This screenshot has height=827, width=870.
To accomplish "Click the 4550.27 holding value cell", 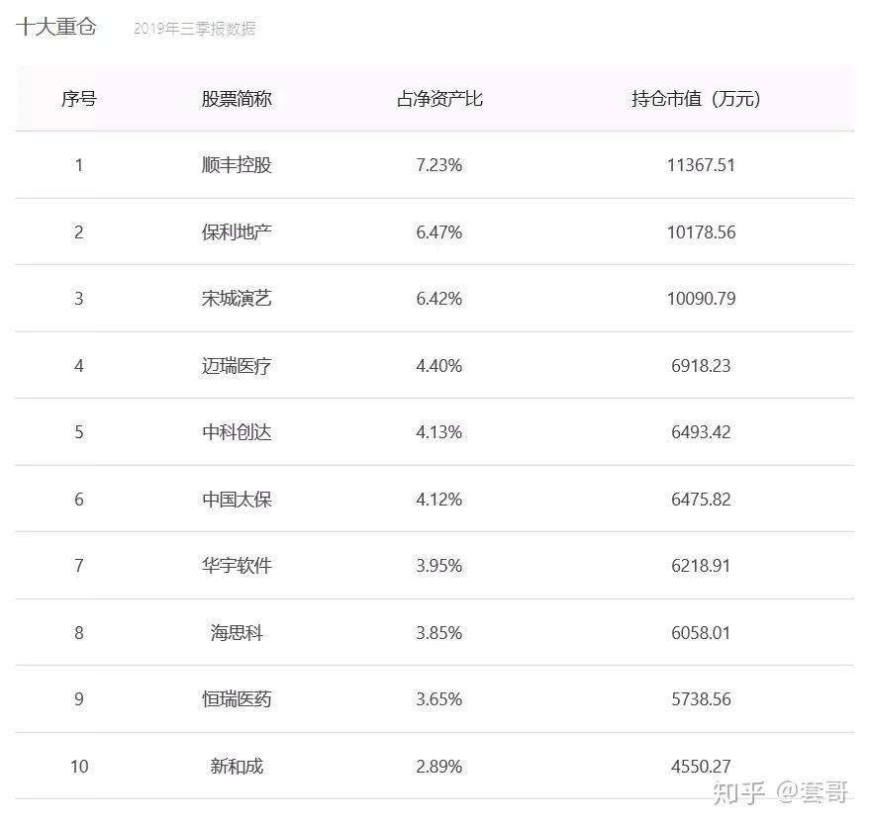I will pos(701,767).
